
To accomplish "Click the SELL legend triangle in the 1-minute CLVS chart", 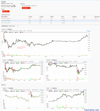I will point(21,32).
